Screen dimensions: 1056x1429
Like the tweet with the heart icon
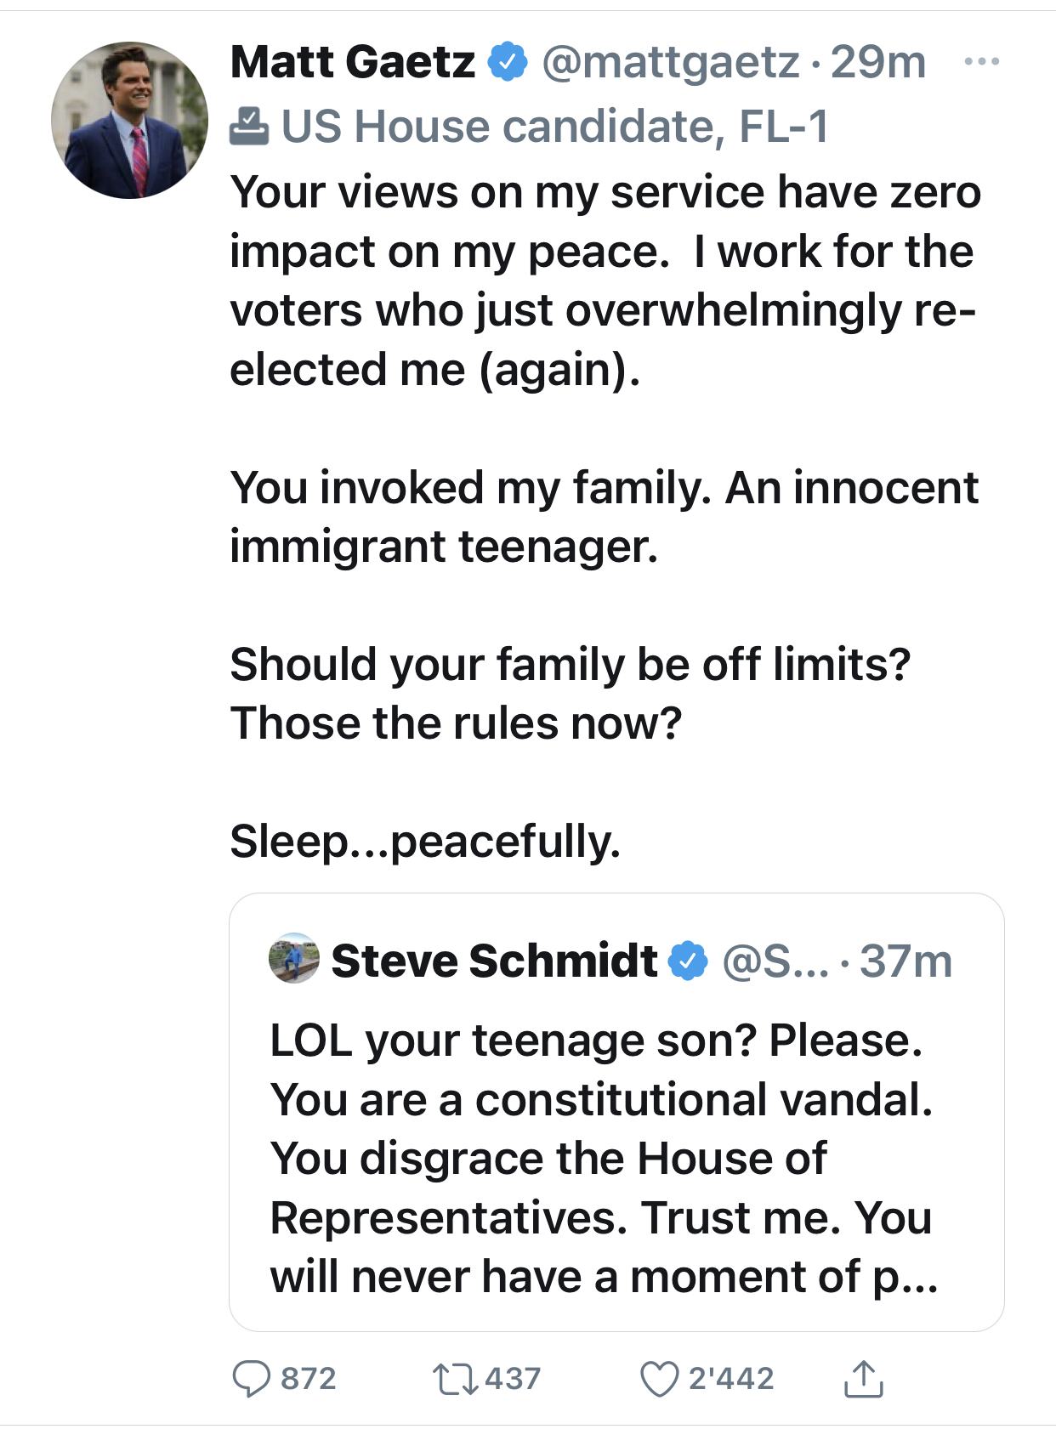pyautogui.click(x=659, y=1378)
